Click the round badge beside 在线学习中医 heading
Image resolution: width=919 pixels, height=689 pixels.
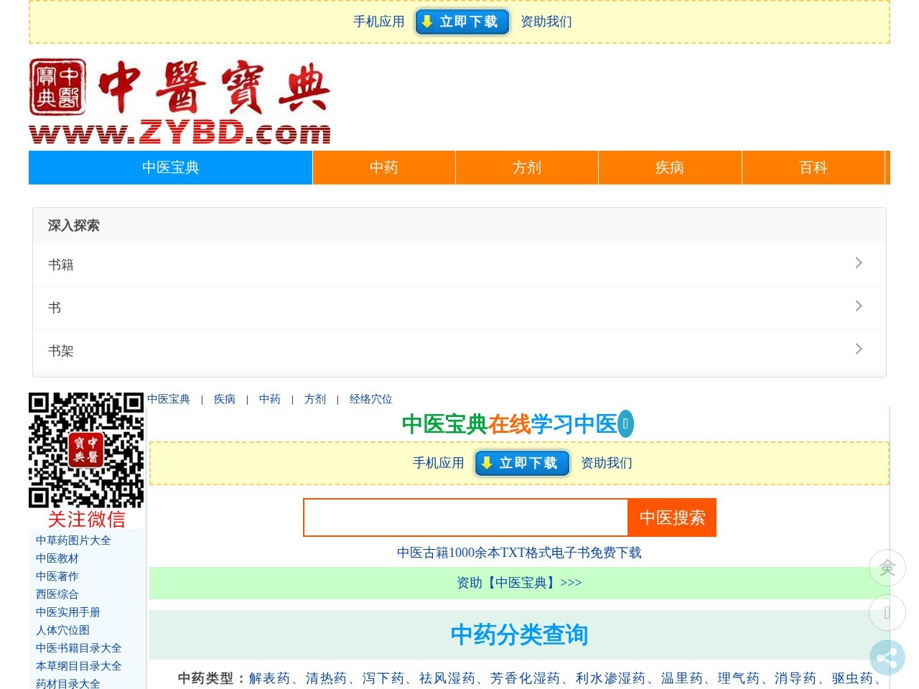point(625,423)
